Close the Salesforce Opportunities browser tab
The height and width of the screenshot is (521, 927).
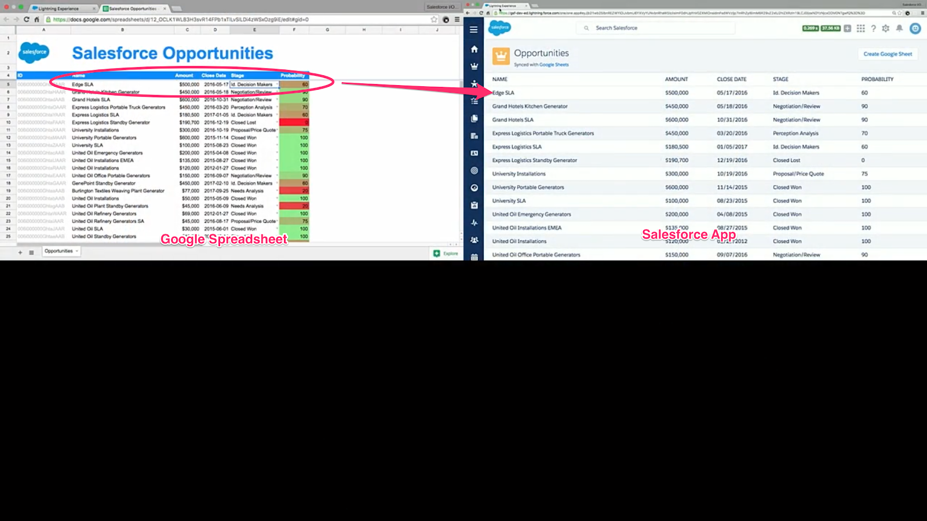165,9
